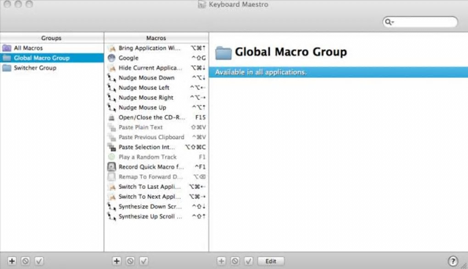
Task: Click the F15 shortcut text
Action: coord(200,118)
